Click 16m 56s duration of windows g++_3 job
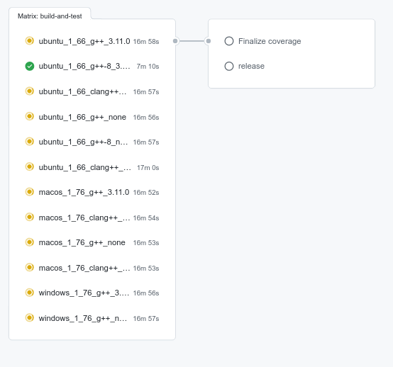 click(x=146, y=293)
